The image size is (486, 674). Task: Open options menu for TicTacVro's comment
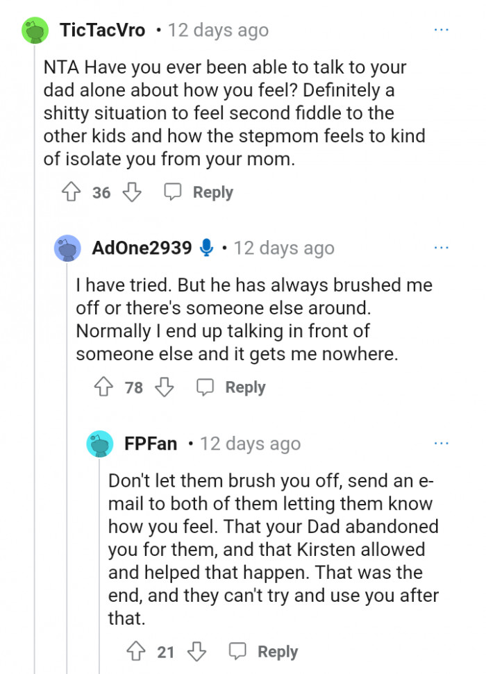pos(441,31)
